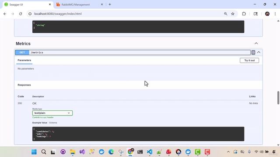Open the zoom magnifier in address bar
Image resolution: width=280 pixels, height=157 pixels.
[226, 14]
